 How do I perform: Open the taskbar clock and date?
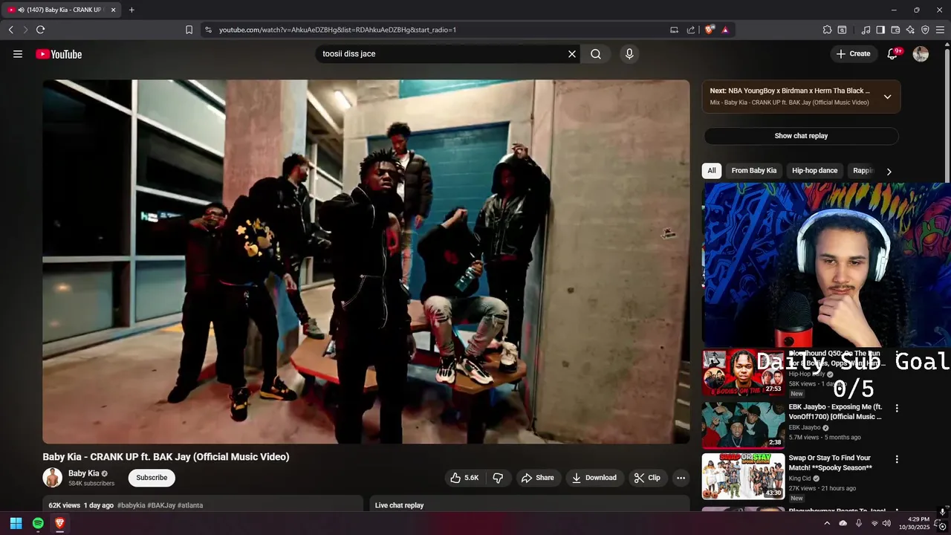coord(914,523)
